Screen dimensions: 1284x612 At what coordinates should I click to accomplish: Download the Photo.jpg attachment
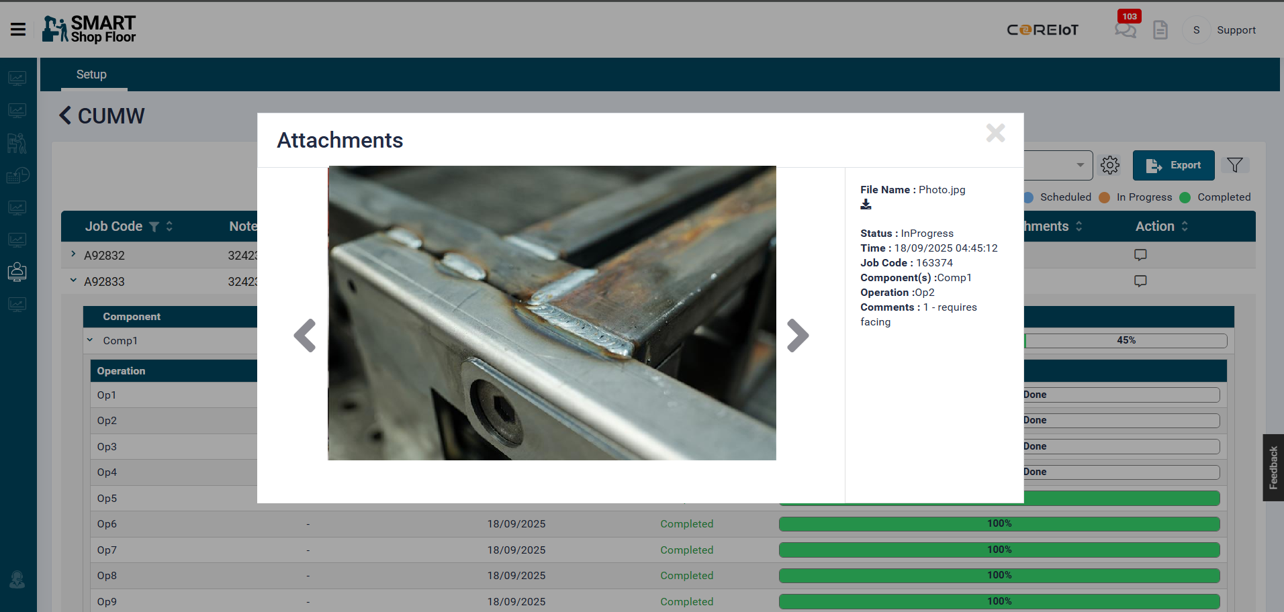[x=866, y=205]
